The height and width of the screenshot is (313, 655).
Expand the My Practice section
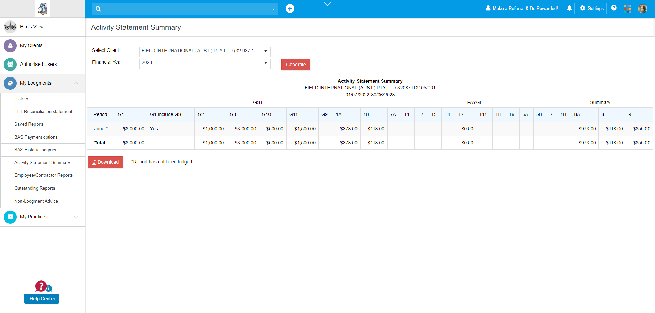(76, 217)
